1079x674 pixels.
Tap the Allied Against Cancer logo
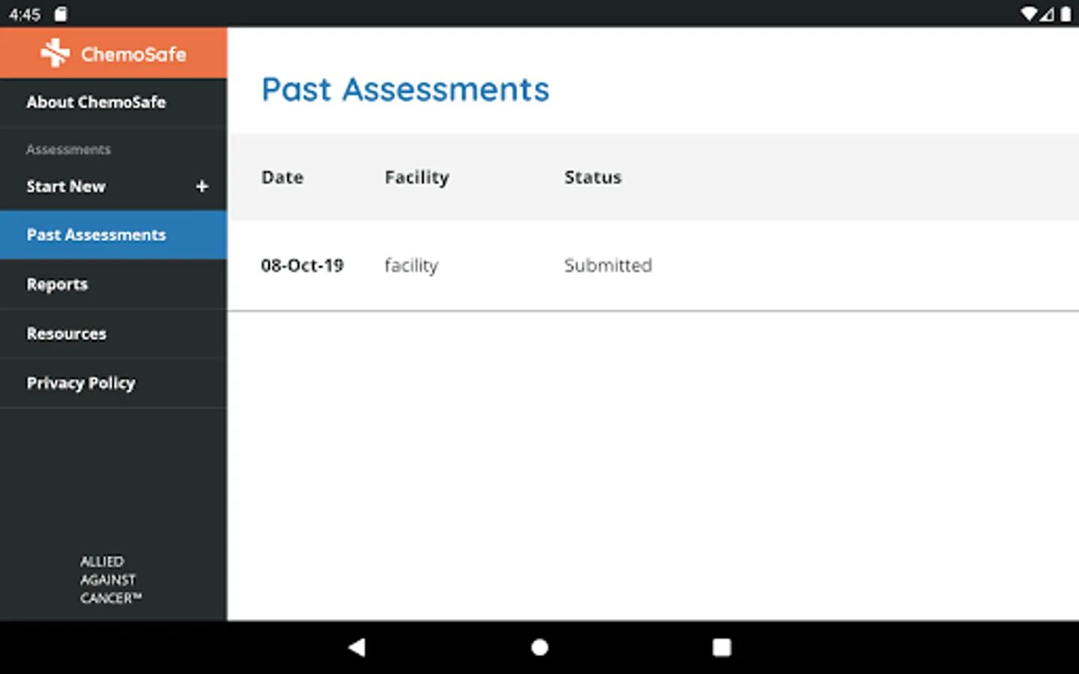(x=111, y=580)
